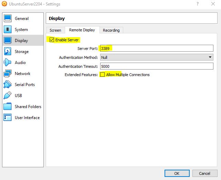Select the System chip icon
Viewport: 221px width, 180px height.
pos(8,30)
